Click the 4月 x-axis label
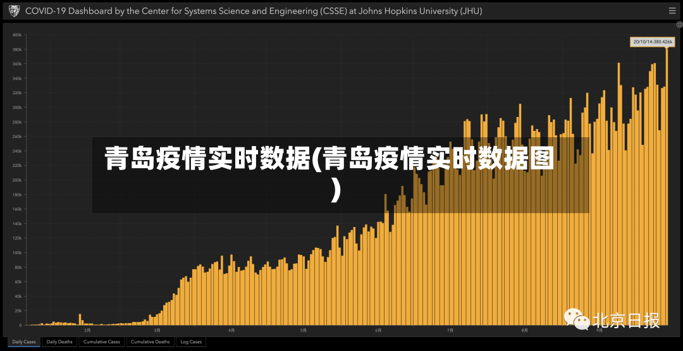Viewport: 683px width, 351px height. [231, 330]
